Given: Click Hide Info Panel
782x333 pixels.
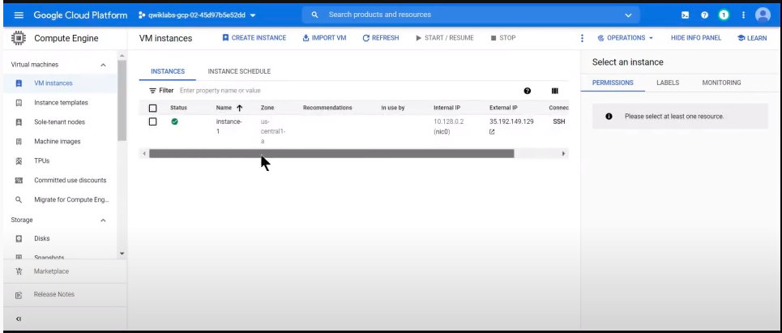Looking at the screenshot, I should click(696, 38).
